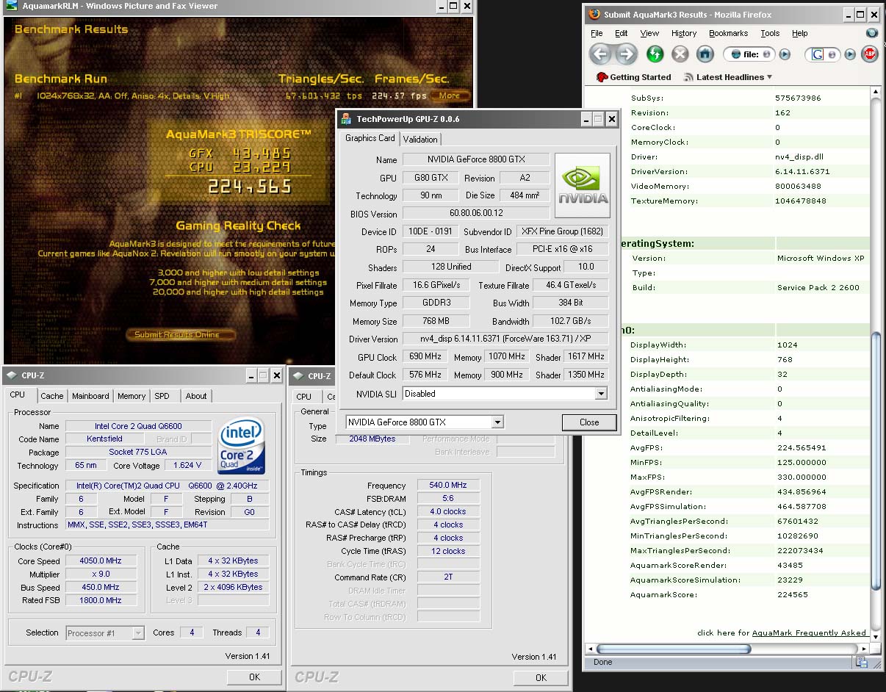The width and height of the screenshot is (886, 692).
Task: Open the View menu in Firefox
Action: pyautogui.click(x=649, y=33)
